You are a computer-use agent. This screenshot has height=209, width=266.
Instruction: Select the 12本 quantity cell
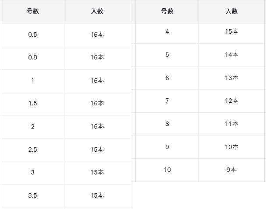click(231, 101)
